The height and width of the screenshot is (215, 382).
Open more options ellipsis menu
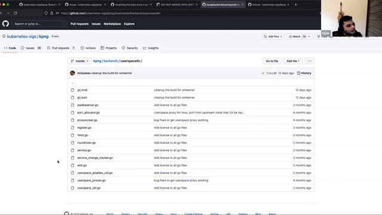click(x=309, y=61)
